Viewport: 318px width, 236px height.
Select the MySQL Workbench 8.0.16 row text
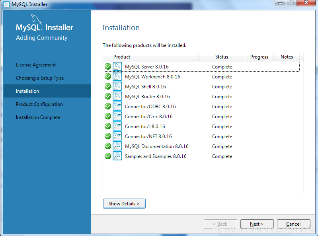tap(152, 77)
